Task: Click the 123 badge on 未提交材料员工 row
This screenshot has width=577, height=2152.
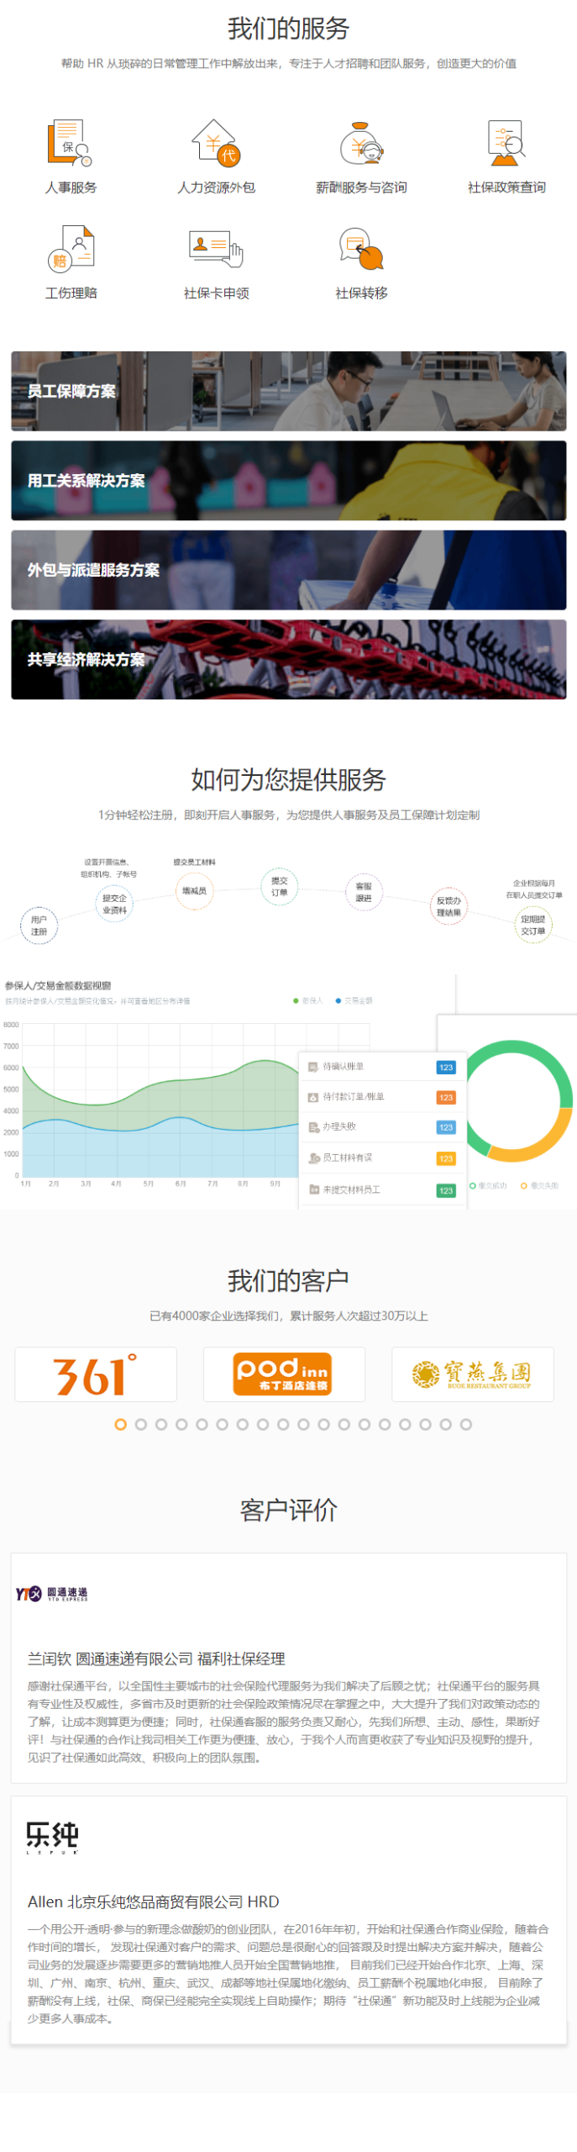Action: point(446,1189)
